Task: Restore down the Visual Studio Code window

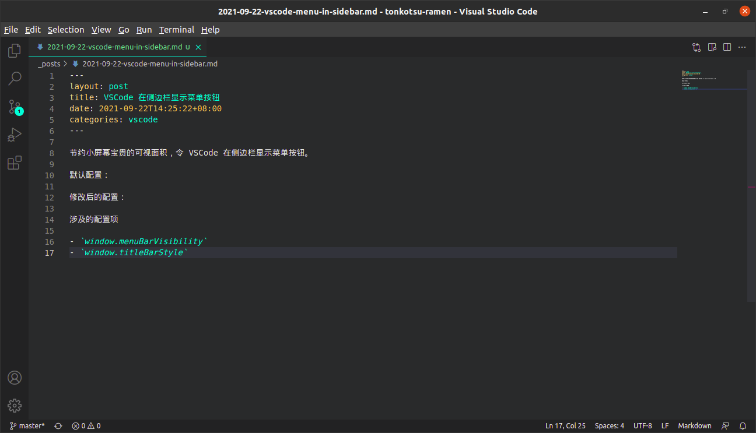Action: 725,11
